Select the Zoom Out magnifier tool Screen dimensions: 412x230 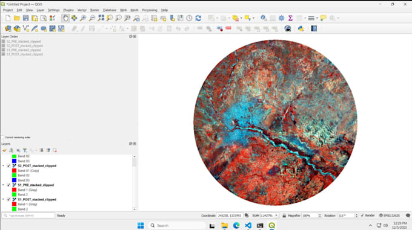click(x=92, y=18)
